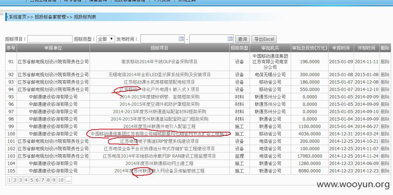Viewport: 393px width, 195px height.
Task: Open project 2014-2015年度苏州联通基站配套材料框架采购
Action: (159, 111)
